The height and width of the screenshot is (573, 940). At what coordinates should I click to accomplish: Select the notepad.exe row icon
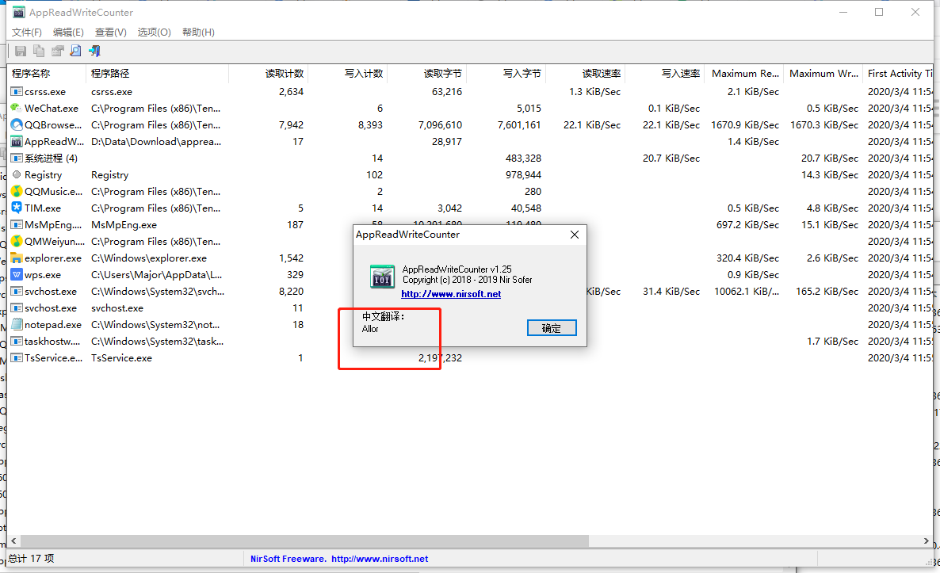tap(16, 325)
